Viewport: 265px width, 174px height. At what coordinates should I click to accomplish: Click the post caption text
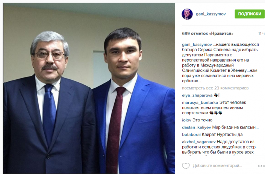click(220, 63)
